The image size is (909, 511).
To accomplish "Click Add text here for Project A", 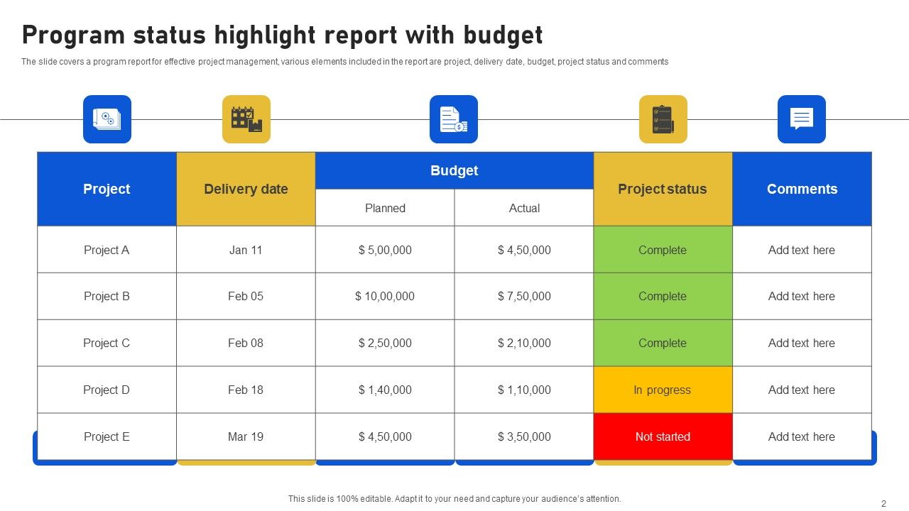I will [x=802, y=250].
